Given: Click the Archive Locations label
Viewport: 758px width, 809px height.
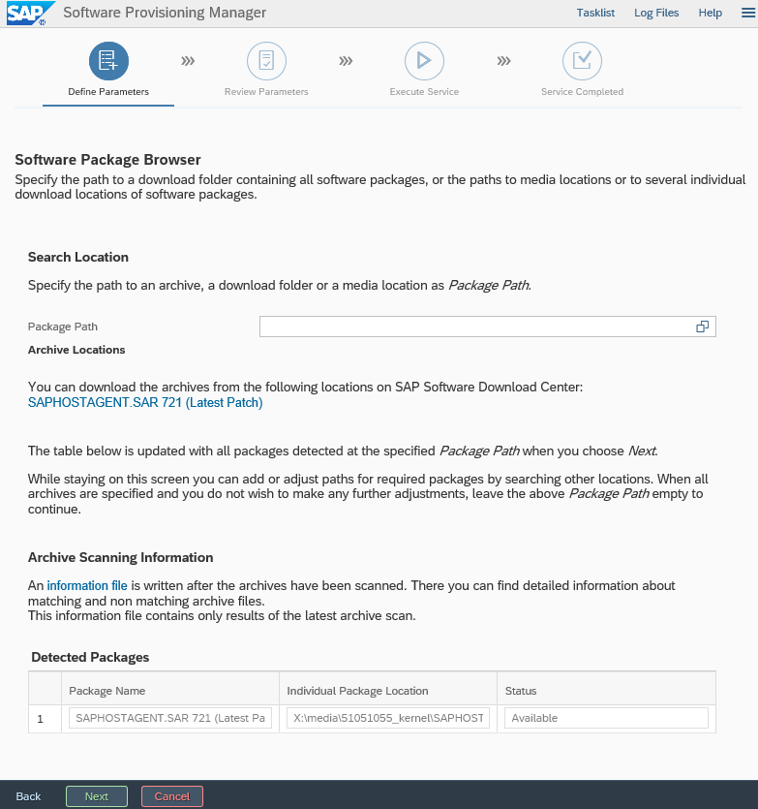Looking at the screenshot, I should coord(76,350).
